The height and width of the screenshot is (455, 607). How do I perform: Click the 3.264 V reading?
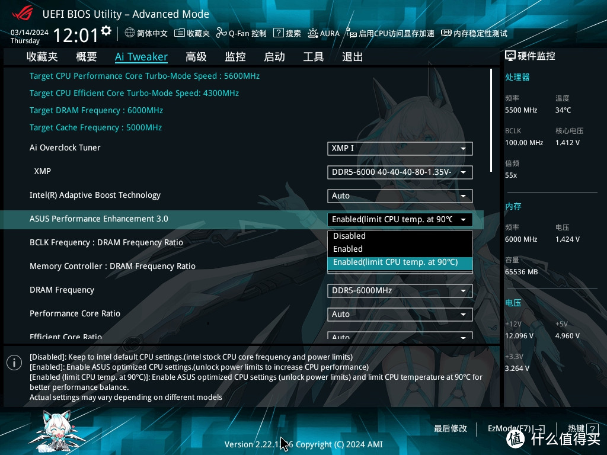pyautogui.click(x=517, y=369)
